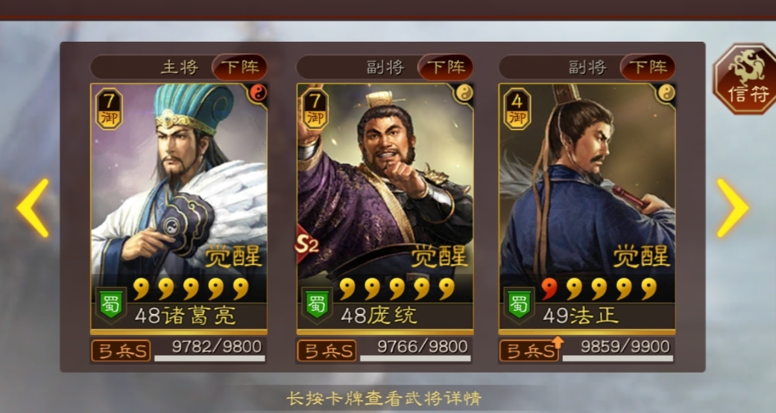Select the 庞统 general card portrait

(385, 208)
